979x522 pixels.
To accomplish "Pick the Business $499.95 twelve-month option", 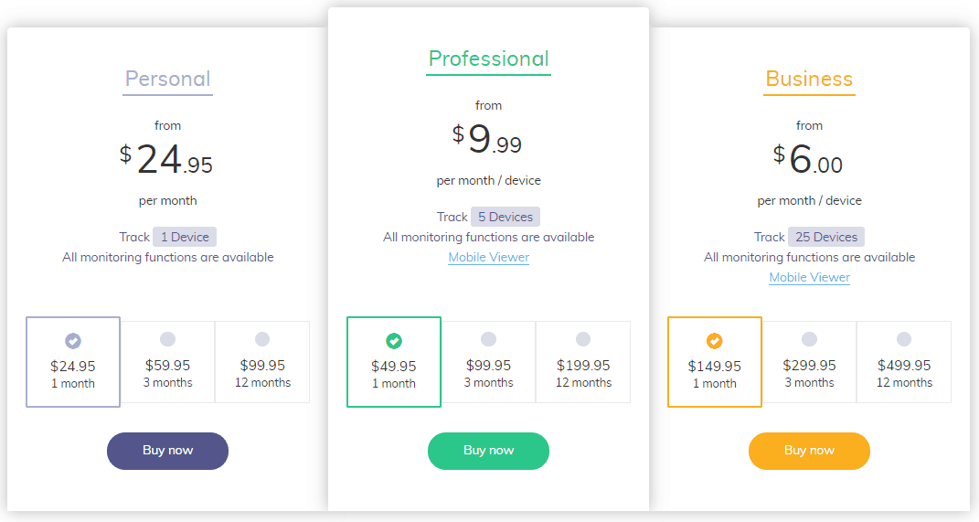I will pos(904,362).
